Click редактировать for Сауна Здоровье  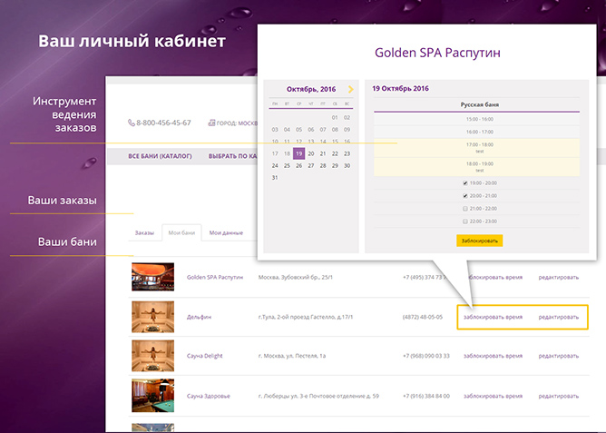point(559,396)
